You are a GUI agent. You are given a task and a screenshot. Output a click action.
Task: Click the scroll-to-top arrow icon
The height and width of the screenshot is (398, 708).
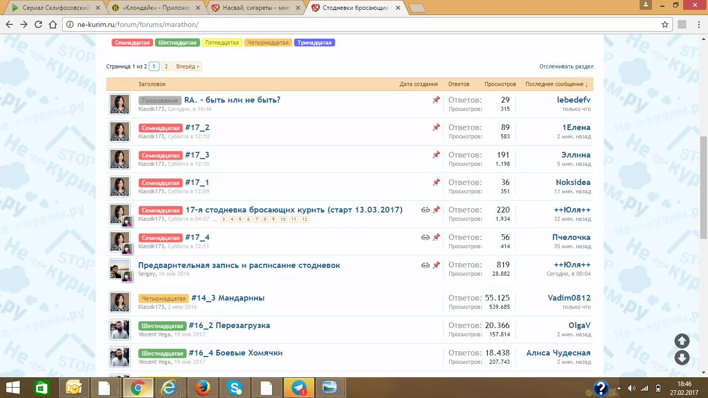[x=682, y=341]
